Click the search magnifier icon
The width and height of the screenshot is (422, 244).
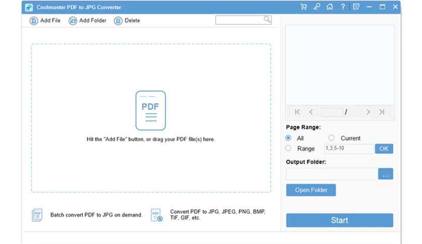pyautogui.click(x=267, y=19)
